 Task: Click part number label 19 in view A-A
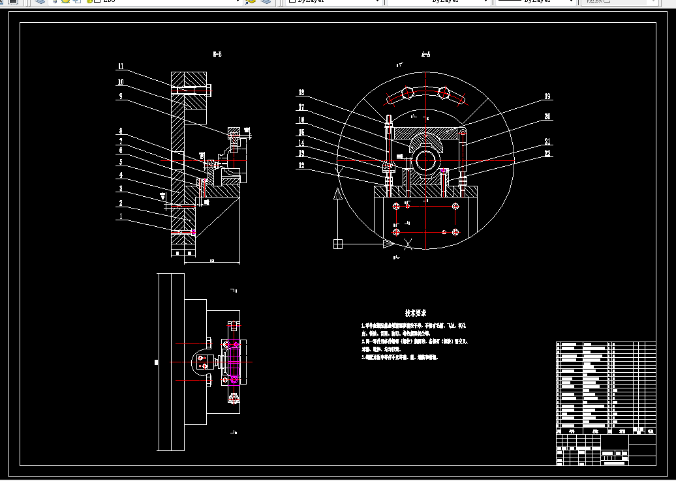coord(547,96)
